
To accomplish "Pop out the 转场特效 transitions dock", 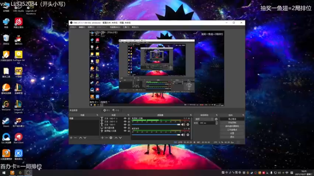I will 217,115.
